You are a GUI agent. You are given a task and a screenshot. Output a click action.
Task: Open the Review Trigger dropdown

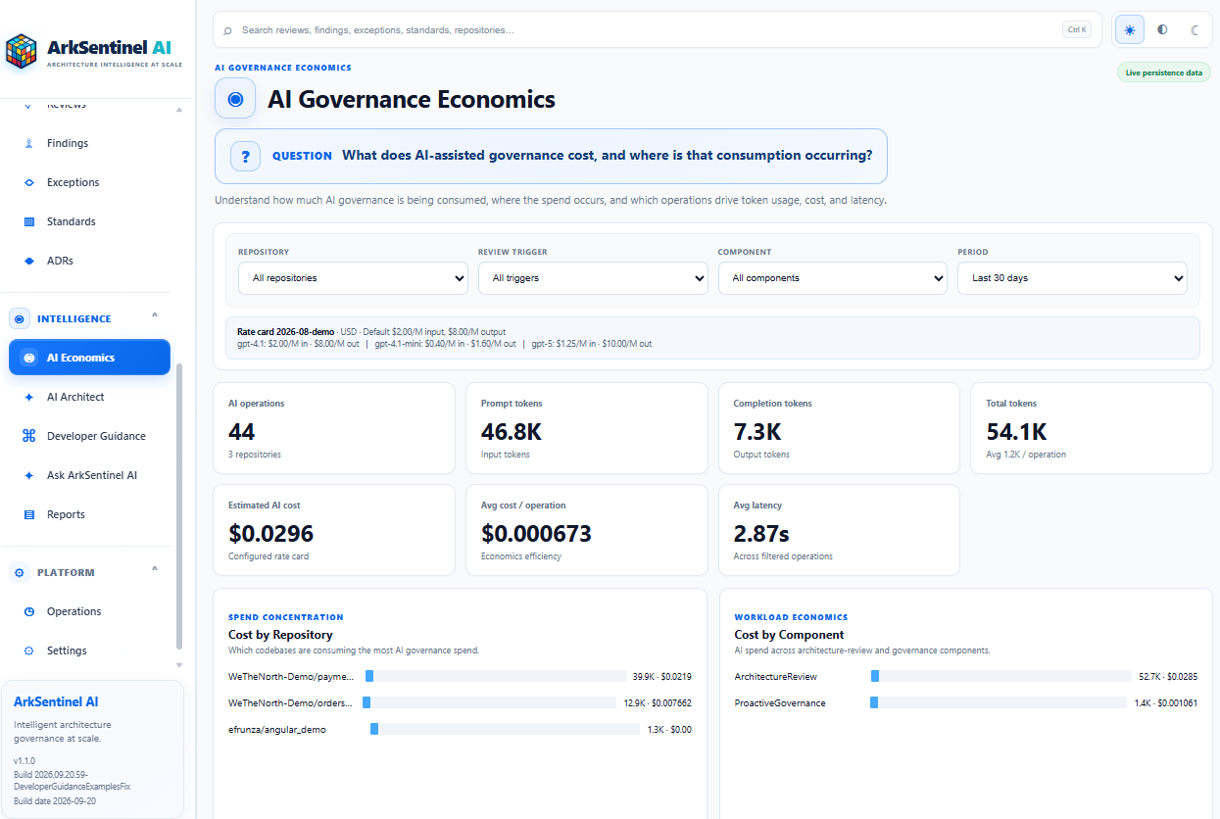coord(593,278)
